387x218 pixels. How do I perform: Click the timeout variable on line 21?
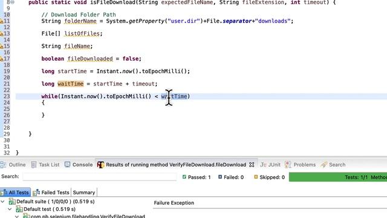143,84
